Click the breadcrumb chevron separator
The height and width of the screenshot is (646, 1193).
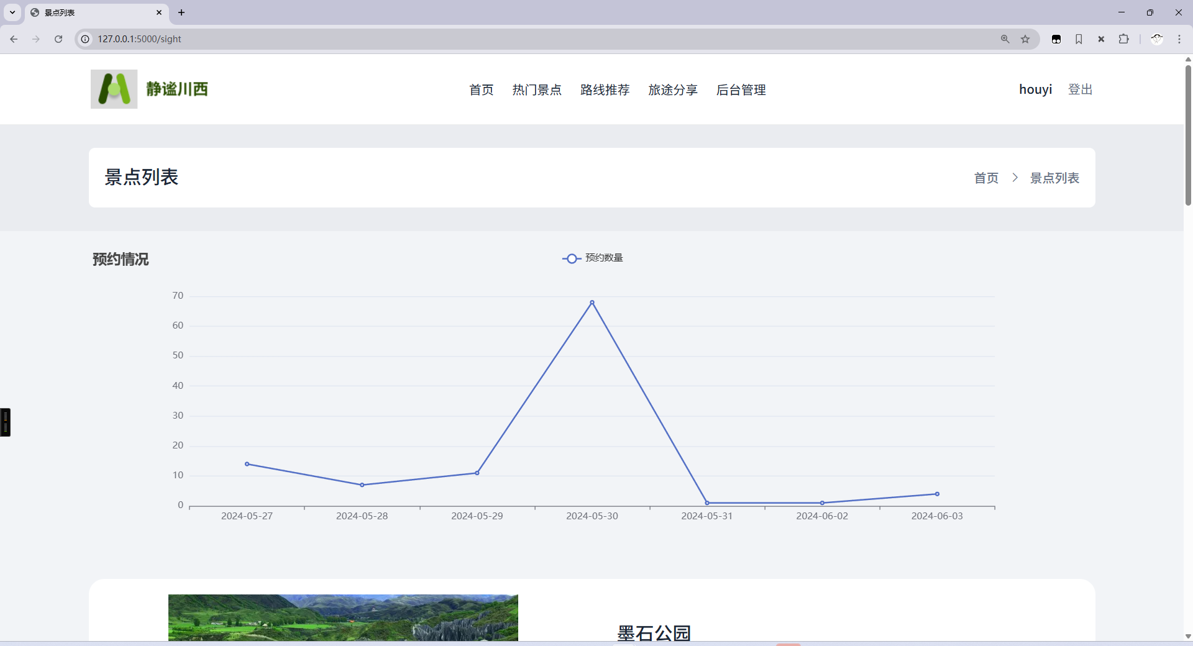1015,178
